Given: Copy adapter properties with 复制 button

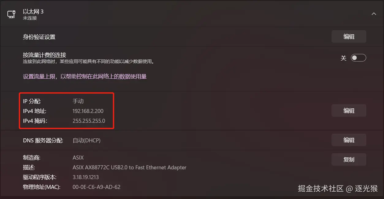Looking at the screenshot, I should [349, 160].
